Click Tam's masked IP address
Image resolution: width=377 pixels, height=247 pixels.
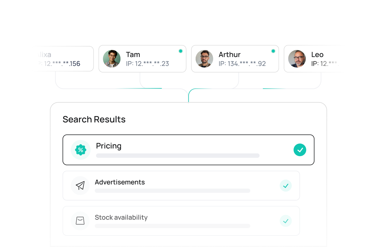coord(147,64)
